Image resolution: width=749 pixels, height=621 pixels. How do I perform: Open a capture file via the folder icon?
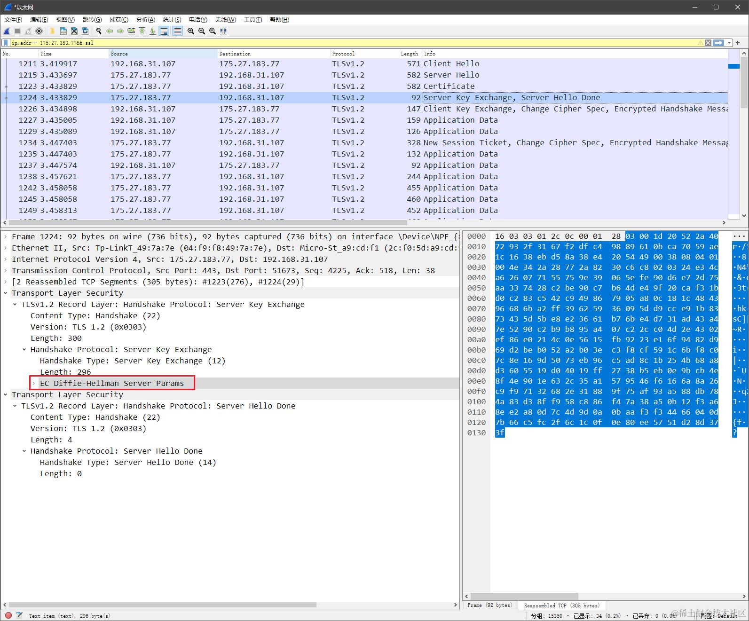pyautogui.click(x=52, y=31)
